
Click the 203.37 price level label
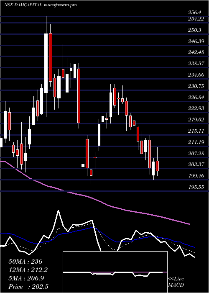(x=196, y=164)
